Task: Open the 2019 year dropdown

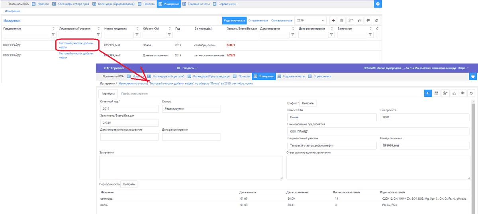Action: click(x=310, y=20)
